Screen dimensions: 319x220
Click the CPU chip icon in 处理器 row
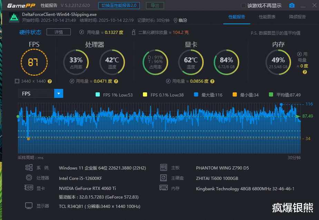pyautogui.click(x=29, y=178)
